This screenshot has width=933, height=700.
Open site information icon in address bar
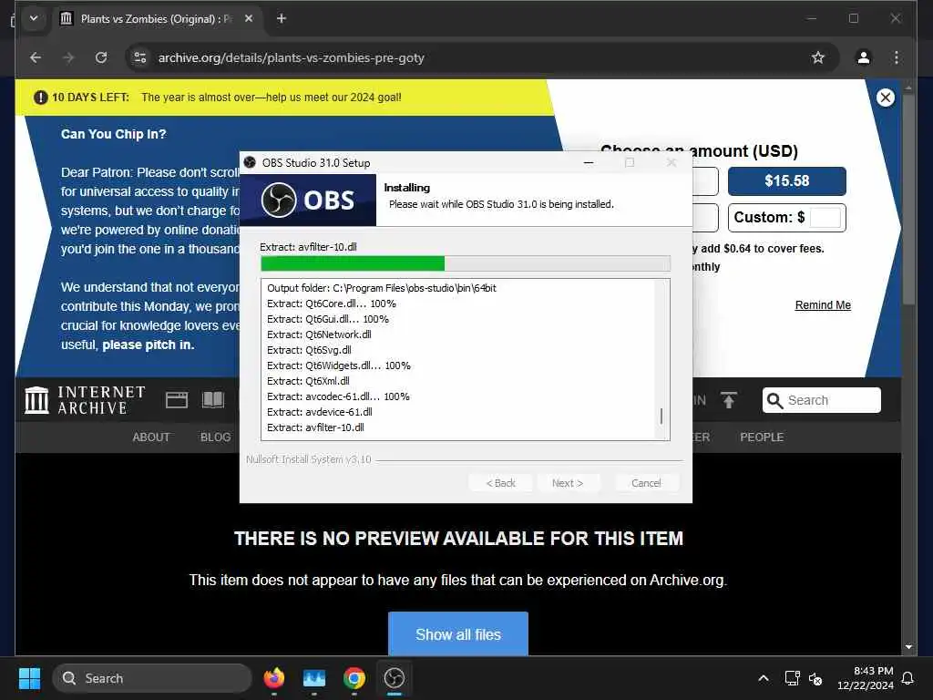[x=140, y=57]
